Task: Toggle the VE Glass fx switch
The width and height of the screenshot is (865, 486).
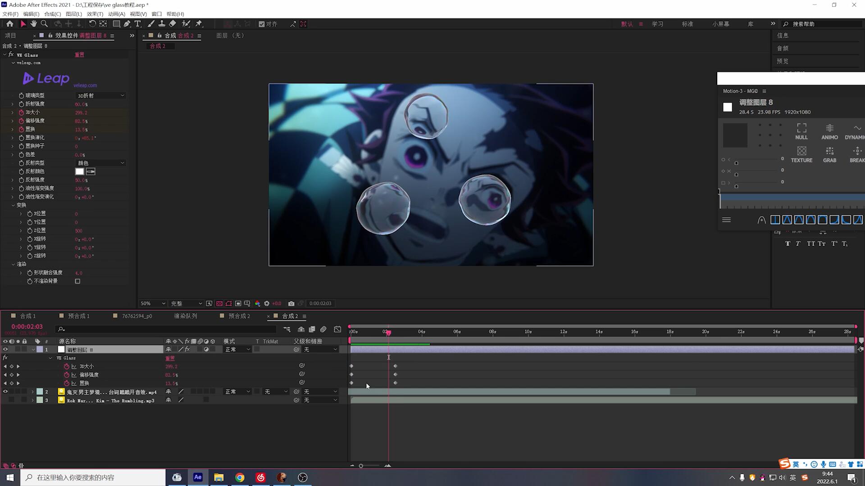Action: pyautogui.click(x=11, y=55)
